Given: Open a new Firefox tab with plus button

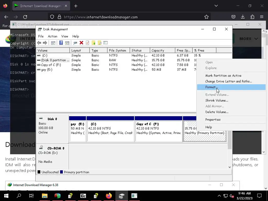Looking at the screenshot, I should (76, 6).
